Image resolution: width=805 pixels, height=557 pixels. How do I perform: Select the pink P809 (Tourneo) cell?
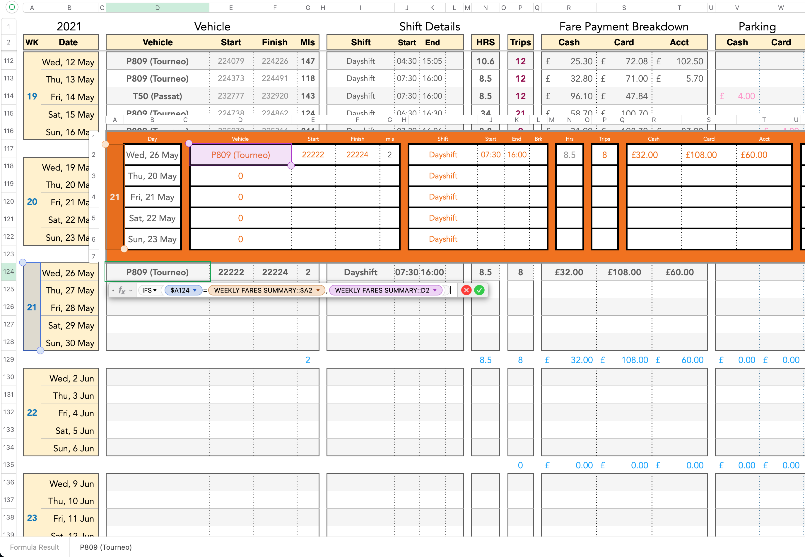(x=240, y=155)
